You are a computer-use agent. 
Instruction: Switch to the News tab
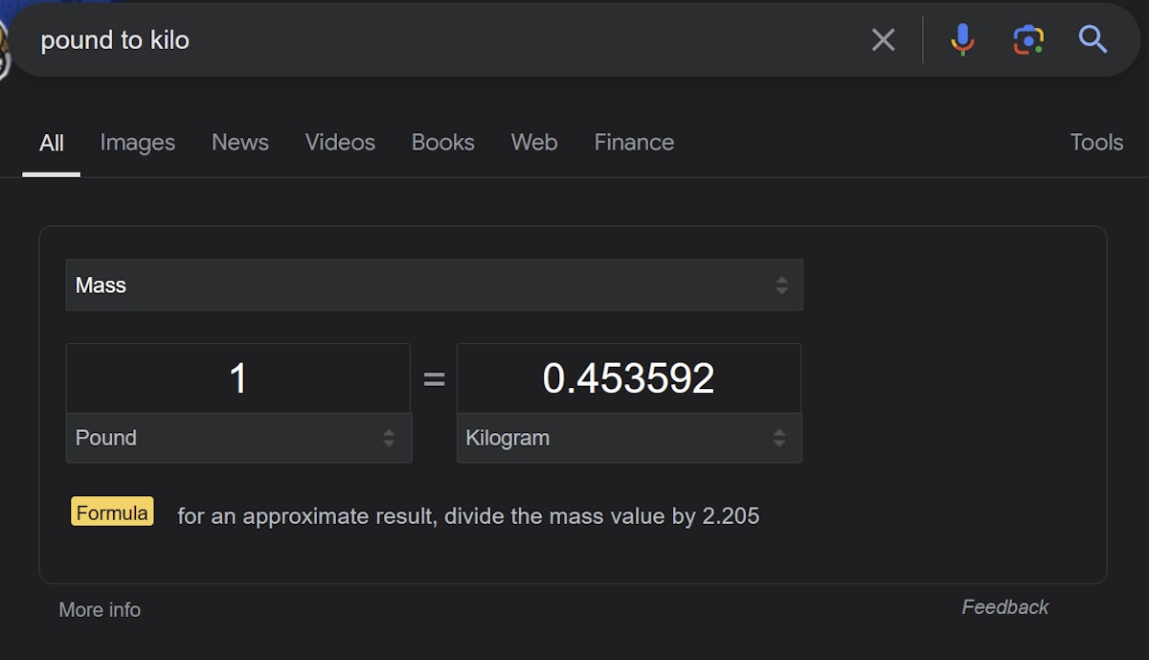[239, 143]
